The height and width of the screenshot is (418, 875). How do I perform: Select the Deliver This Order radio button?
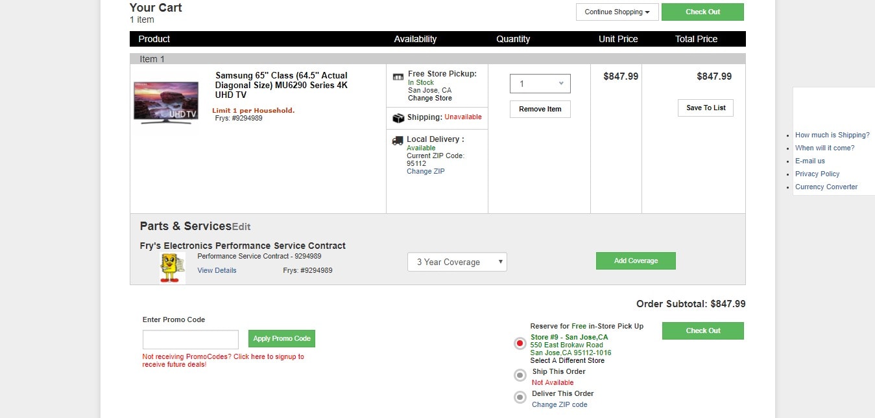(520, 397)
